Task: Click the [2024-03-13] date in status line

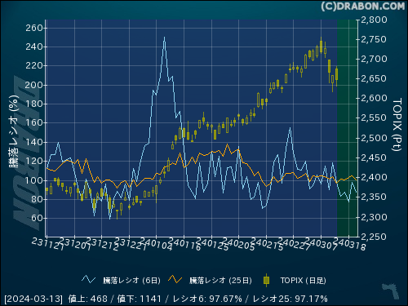Action: pyautogui.click(x=33, y=299)
